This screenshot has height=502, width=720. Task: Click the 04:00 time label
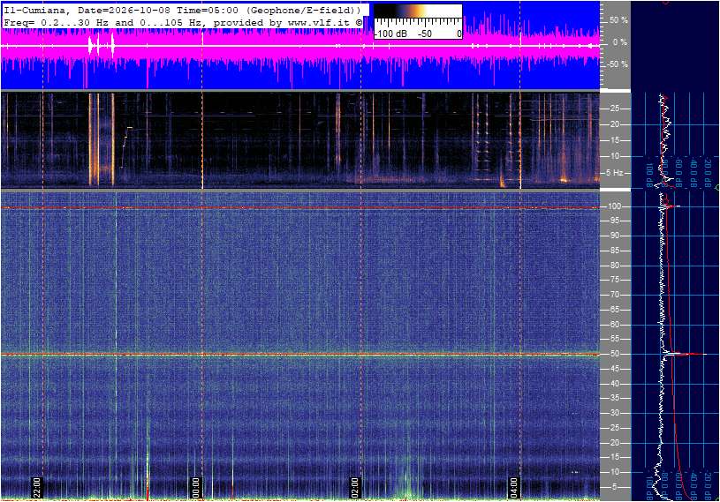tap(513, 487)
